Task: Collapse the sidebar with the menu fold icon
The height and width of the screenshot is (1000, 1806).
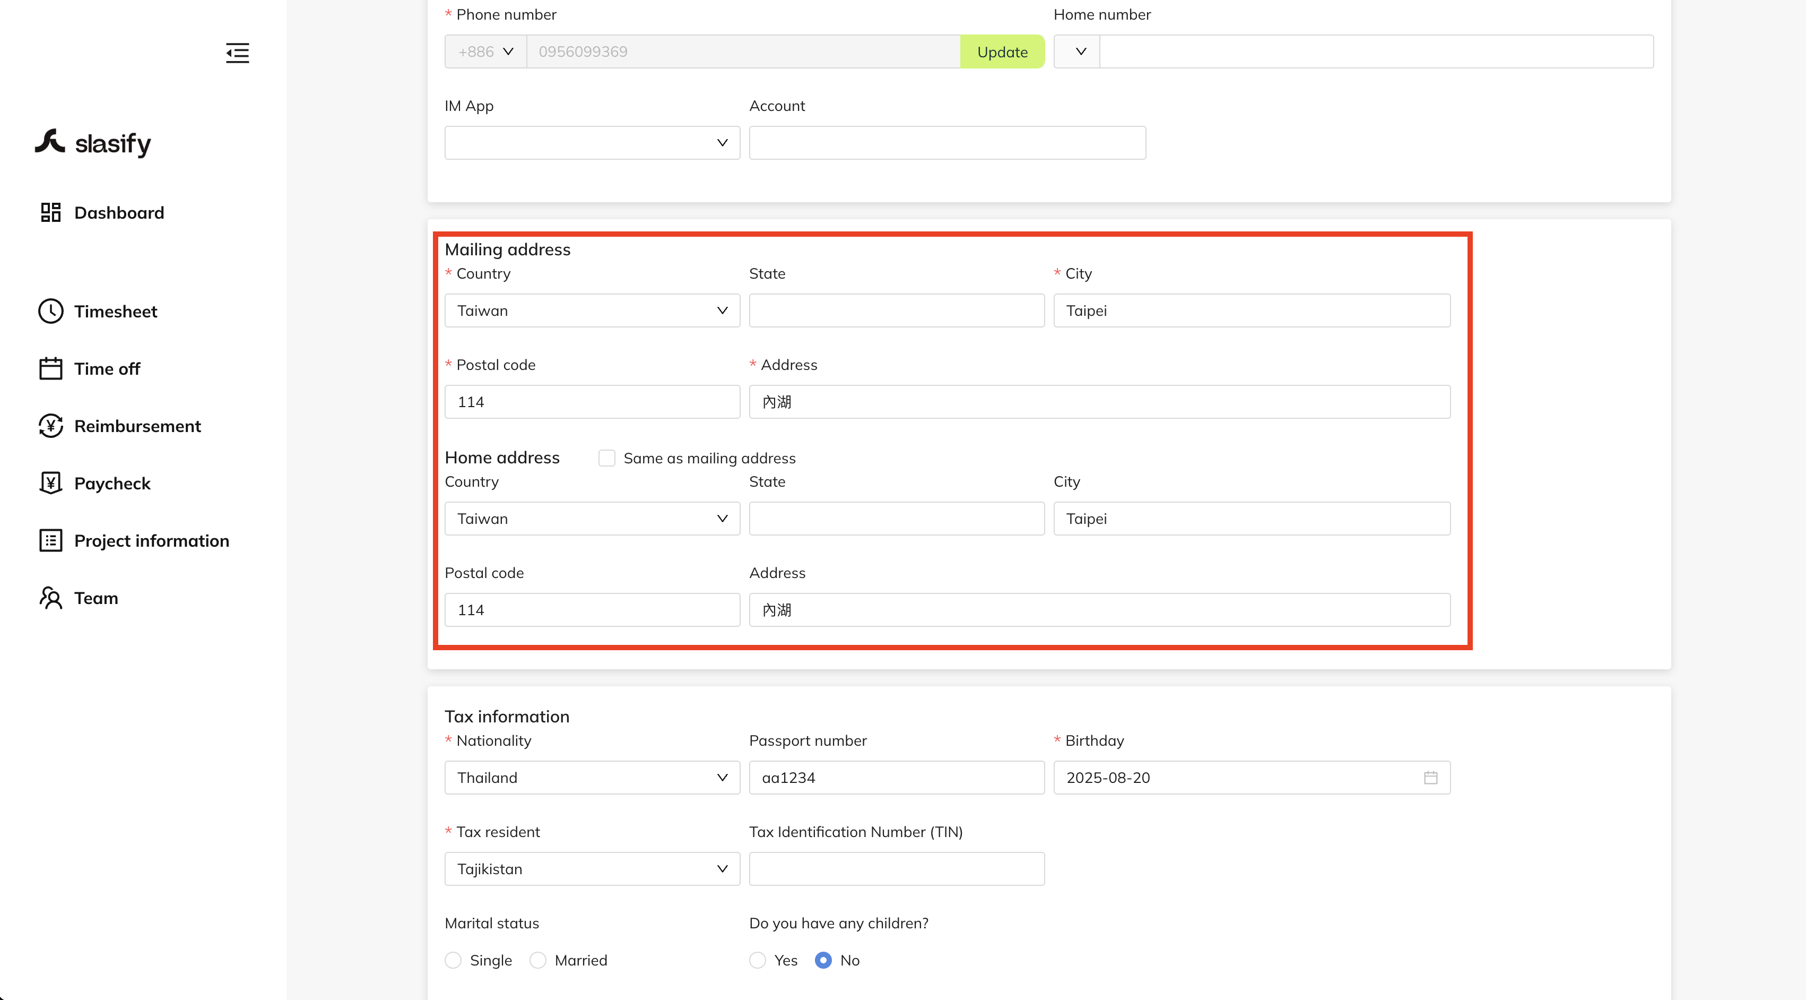Action: (237, 53)
